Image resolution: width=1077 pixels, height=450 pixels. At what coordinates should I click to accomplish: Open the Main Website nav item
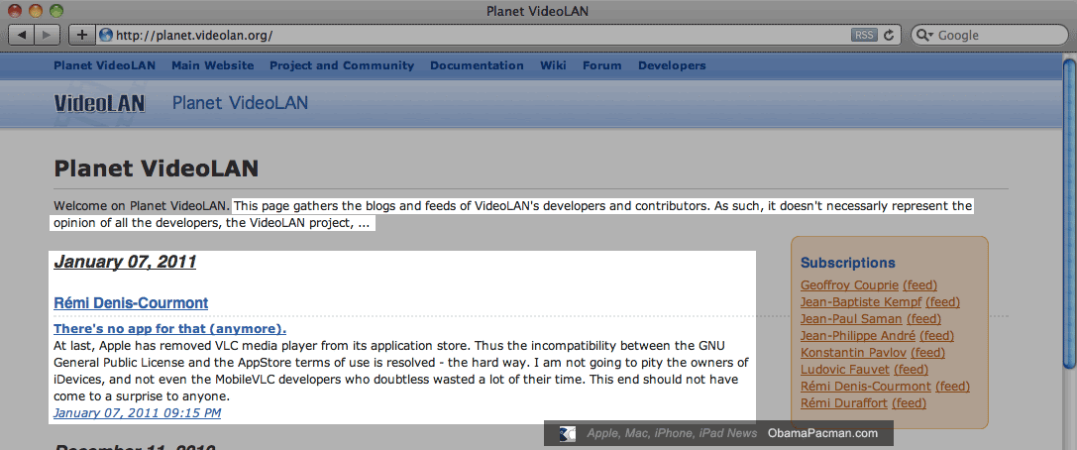[x=212, y=66]
